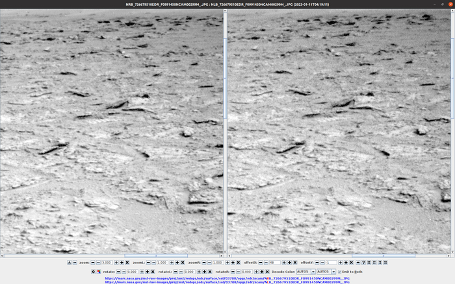Image resolution: width=455 pixels, height=284 pixels.
Task: Reset offsetX with its X button
Action: 295,263
